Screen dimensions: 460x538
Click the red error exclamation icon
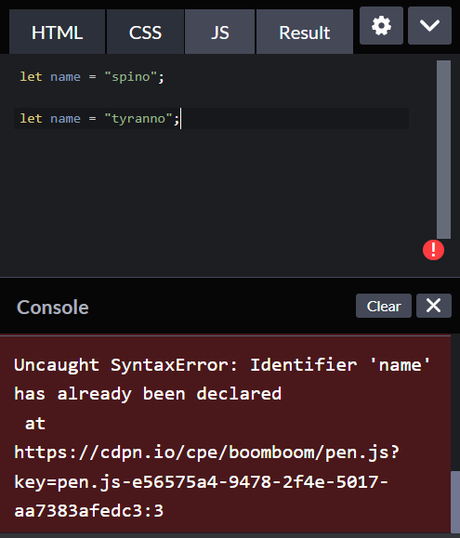[433, 250]
